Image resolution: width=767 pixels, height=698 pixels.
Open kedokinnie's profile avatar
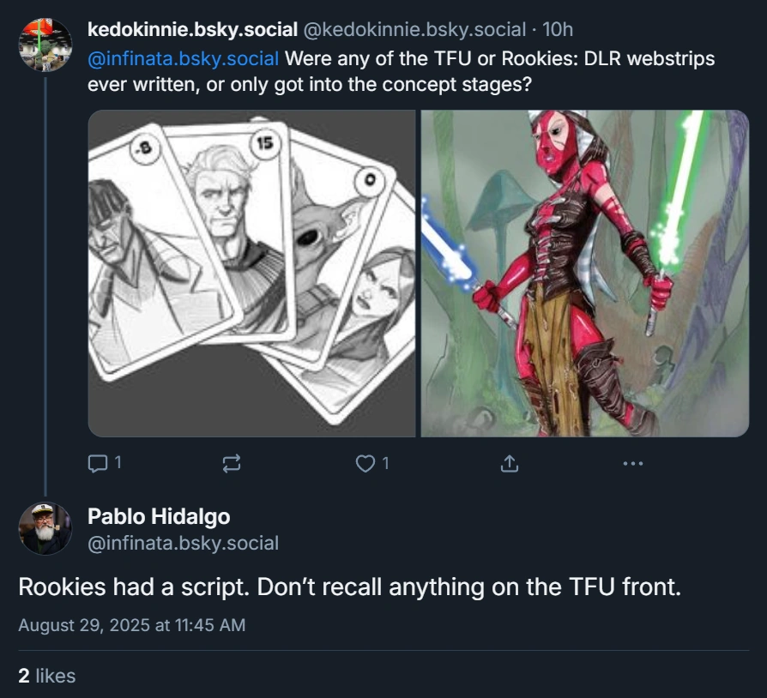coord(45,45)
